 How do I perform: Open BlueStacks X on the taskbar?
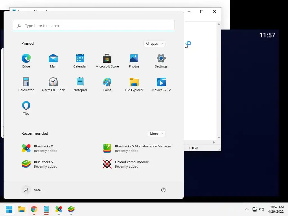pos(59,209)
